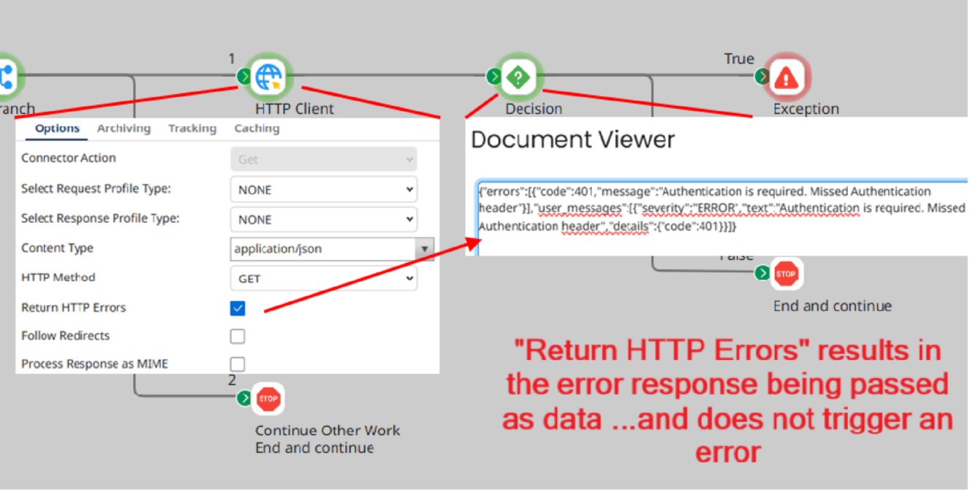
Task: Open the Select Response Profile Type dropdown
Action: coord(324,219)
